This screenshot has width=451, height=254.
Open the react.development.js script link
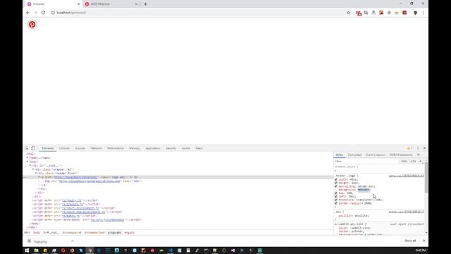[x=80, y=208]
